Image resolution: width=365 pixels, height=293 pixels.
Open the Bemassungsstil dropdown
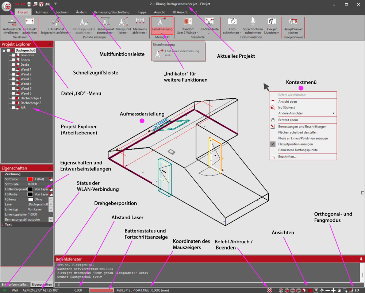tap(50, 220)
